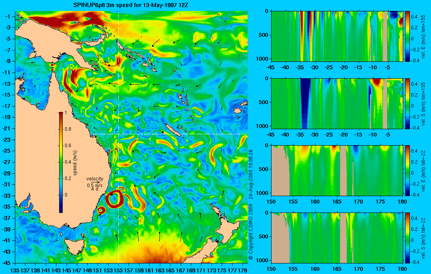Click the "-45" latitude tick on the main map
This screenshot has width=431, height=274.
coord(6,263)
